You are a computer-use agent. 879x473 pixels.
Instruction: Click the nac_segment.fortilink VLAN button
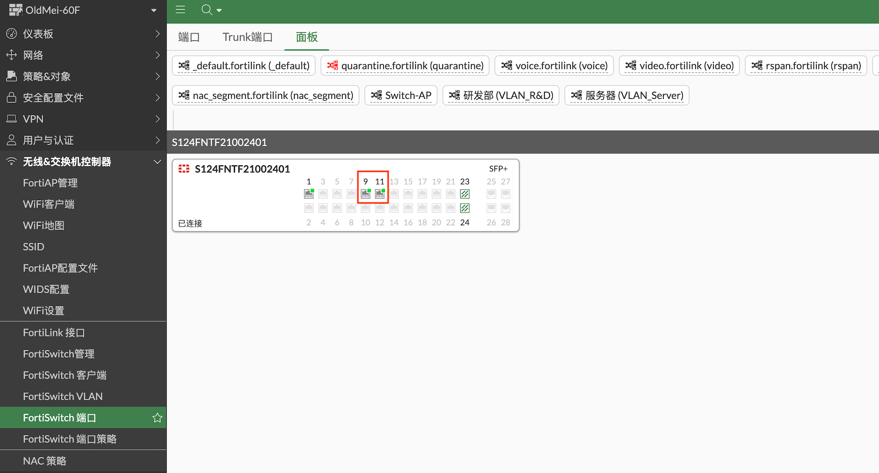[x=266, y=95]
